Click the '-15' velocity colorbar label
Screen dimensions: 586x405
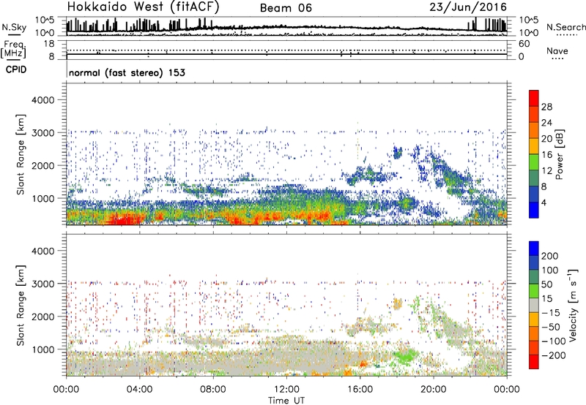click(x=551, y=312)
